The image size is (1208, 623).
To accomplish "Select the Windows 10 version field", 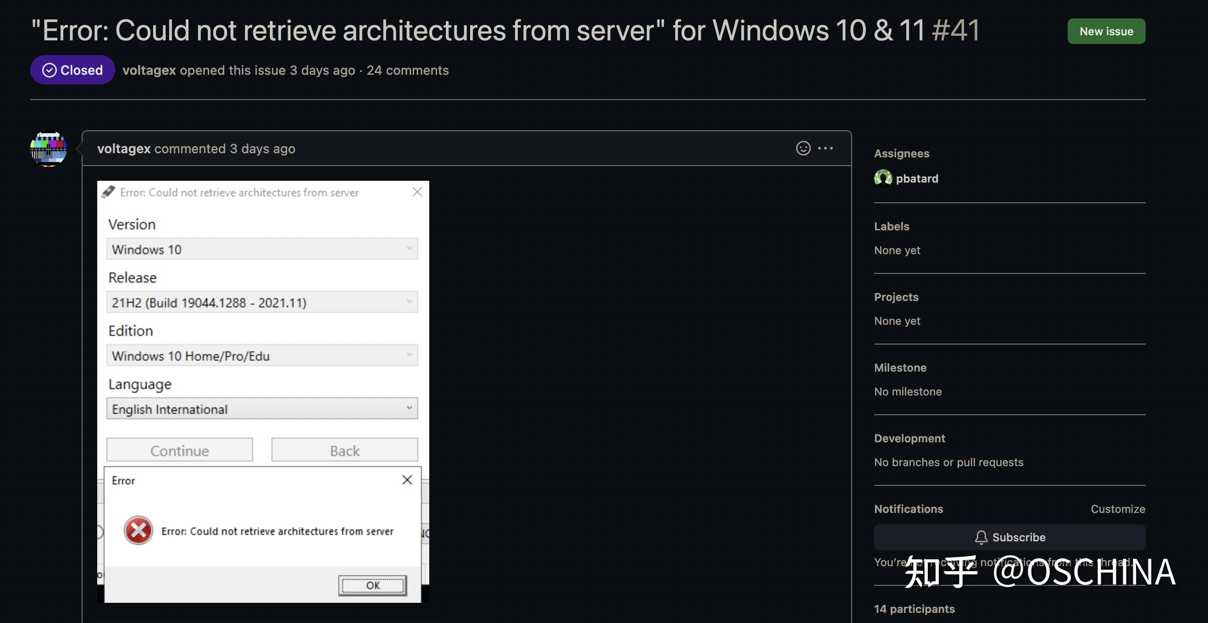I will point(262,249).
